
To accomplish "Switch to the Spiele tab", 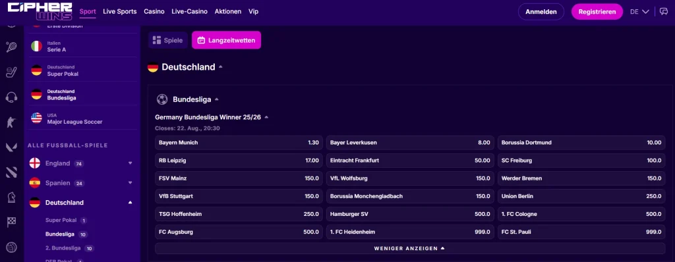I will [x=168, y=40].
